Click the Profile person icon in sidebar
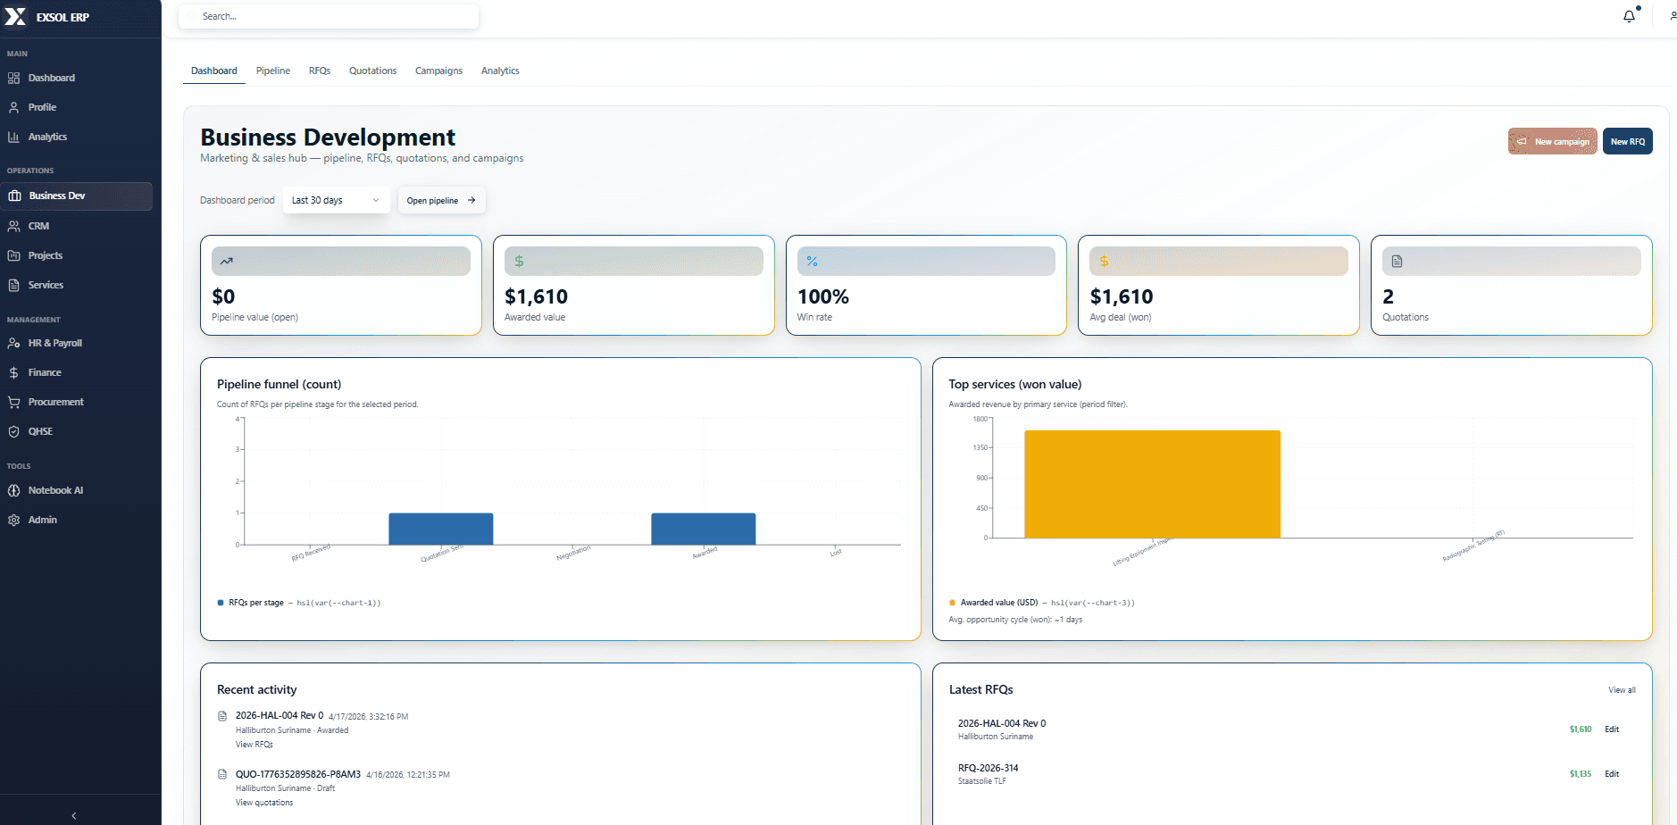 (x=13, y=107)
